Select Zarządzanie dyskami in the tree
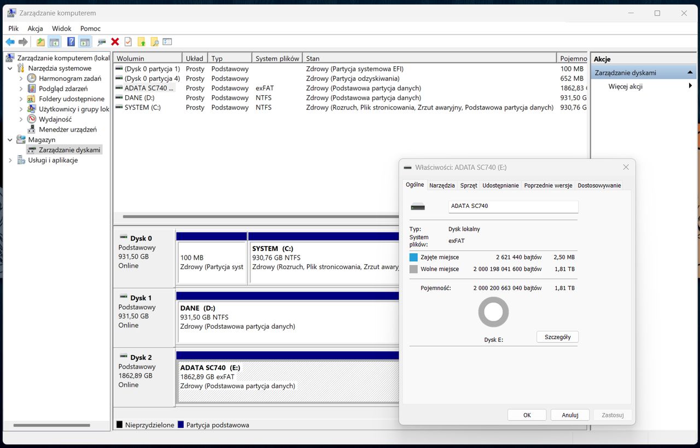 pyautogui.click(x=64, y=150)
